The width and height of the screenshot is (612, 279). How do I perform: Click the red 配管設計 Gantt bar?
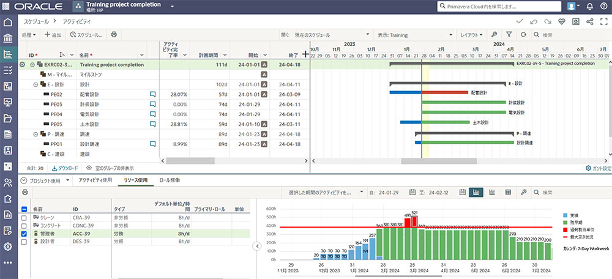coord(445,92)
